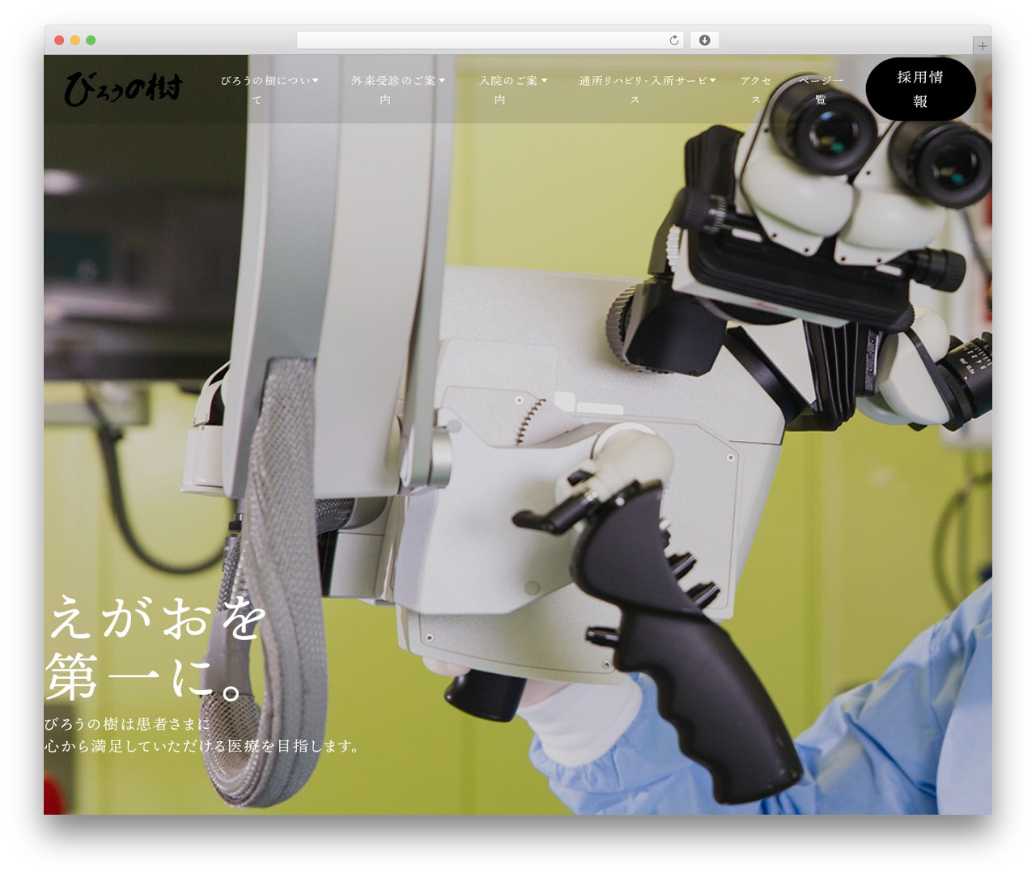Expand the 外来受診のご案内 menu

tap(398, 89)
